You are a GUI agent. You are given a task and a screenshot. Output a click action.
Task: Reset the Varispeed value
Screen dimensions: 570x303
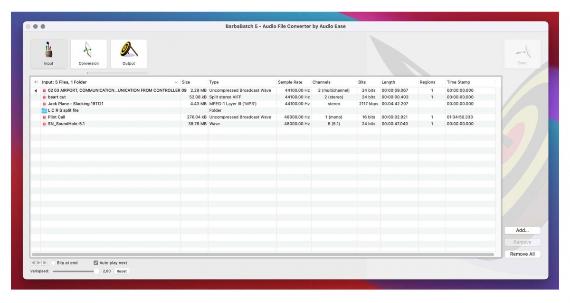point(122,271)
